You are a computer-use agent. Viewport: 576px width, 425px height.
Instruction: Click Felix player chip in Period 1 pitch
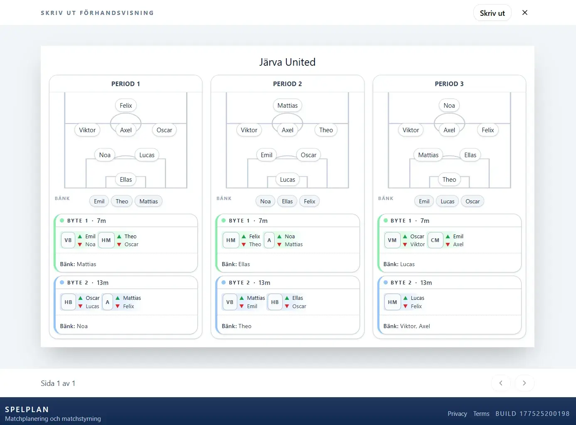click(x=126, y=106)
